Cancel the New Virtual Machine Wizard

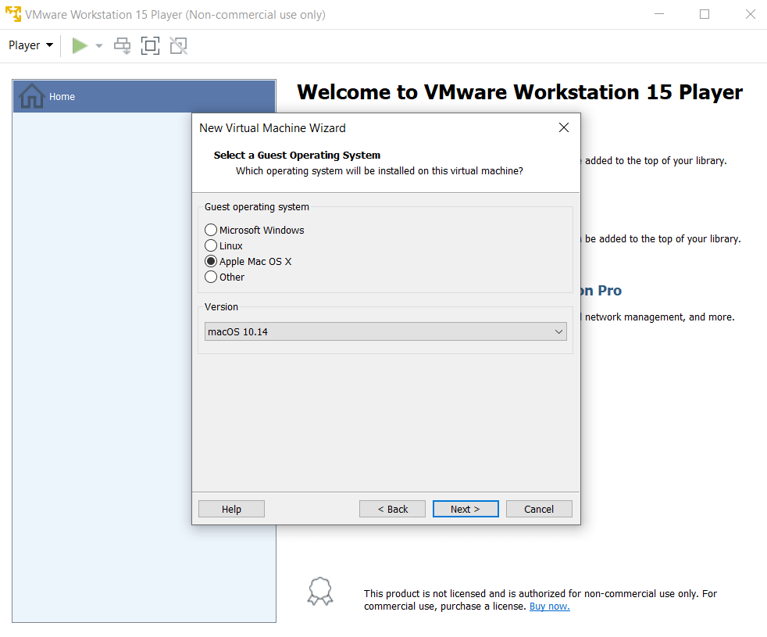pos(539,509)
